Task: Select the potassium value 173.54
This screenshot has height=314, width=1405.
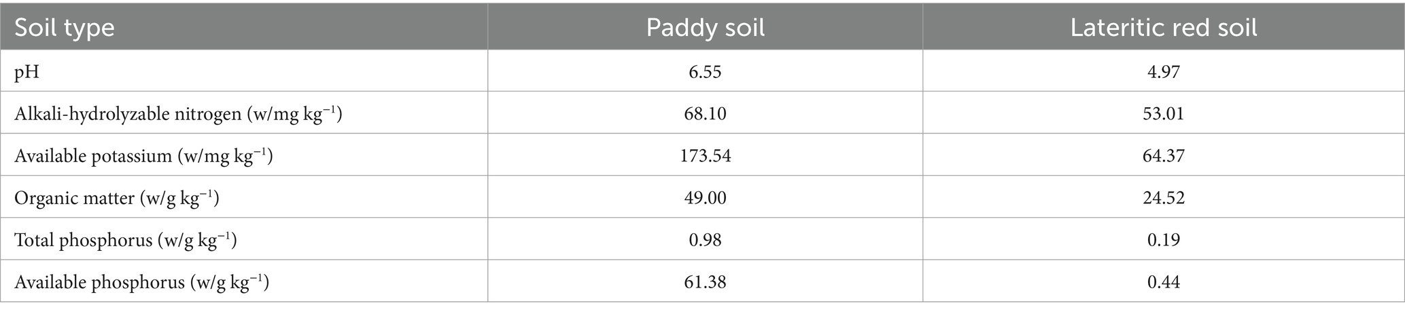Action: point(705,156)
